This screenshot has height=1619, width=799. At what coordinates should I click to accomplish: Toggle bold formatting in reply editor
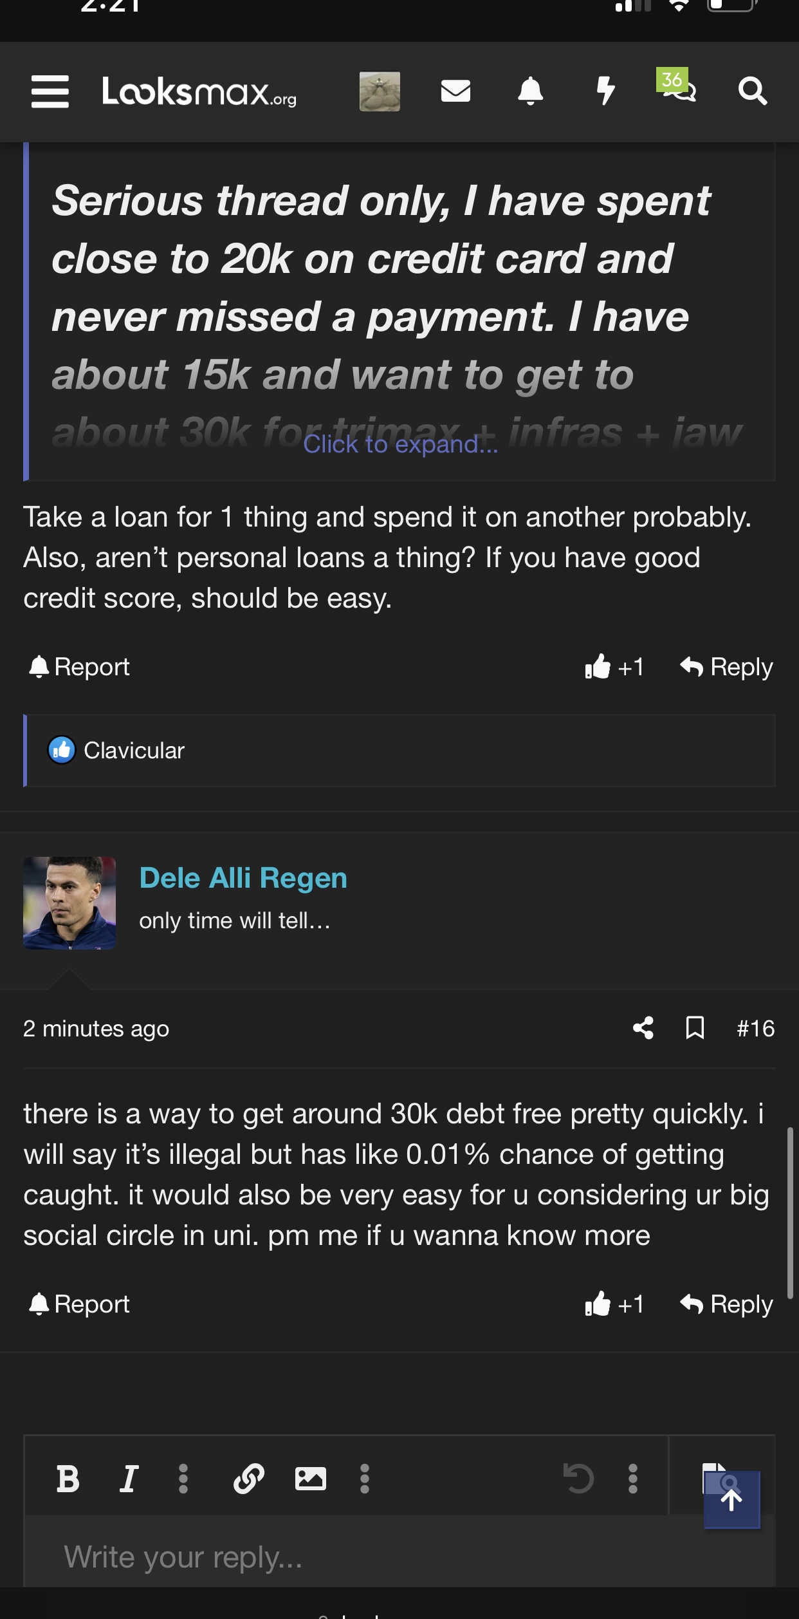click(68, 1479)
